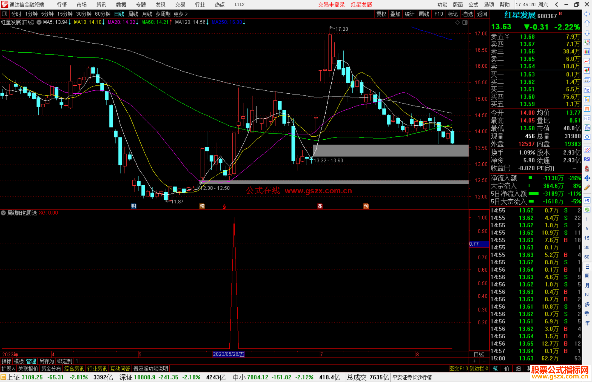The height and width of the screenshot is (382, 592).
Task: Click the down arrow icon in right sidebar
Action: pos(587,33)
